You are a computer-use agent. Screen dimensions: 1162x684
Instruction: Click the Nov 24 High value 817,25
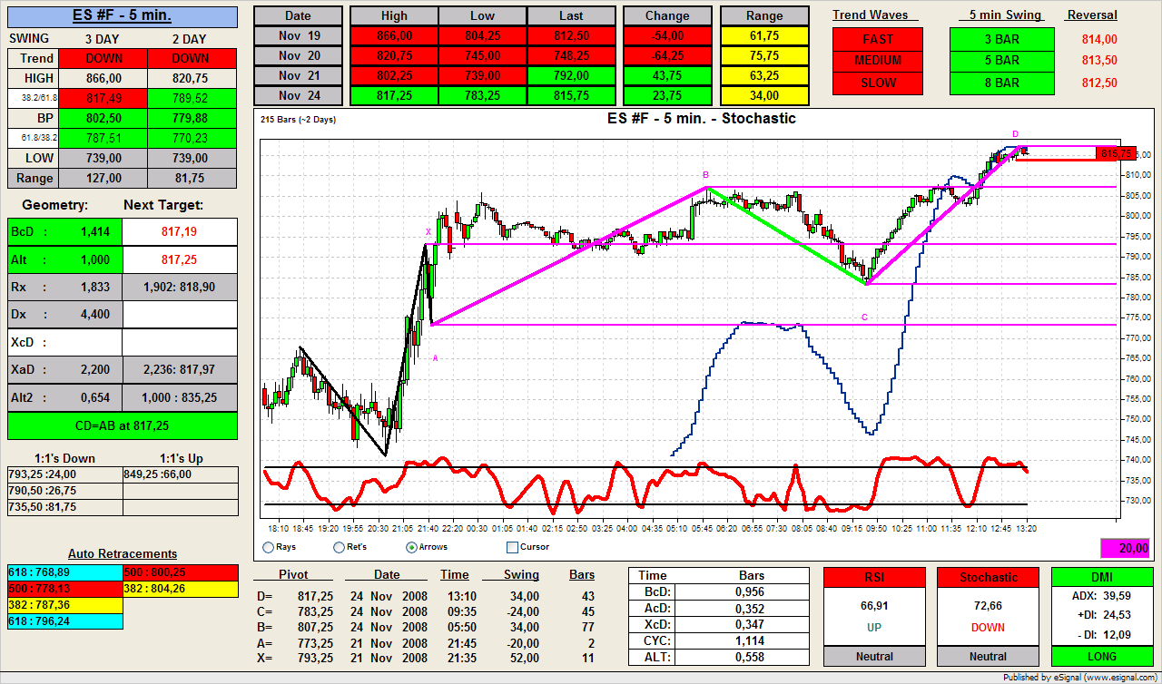(x=394, y=95)
